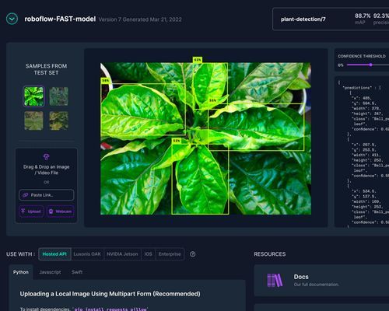Click the Paste Link input field
389x311 pixels.
47,195
